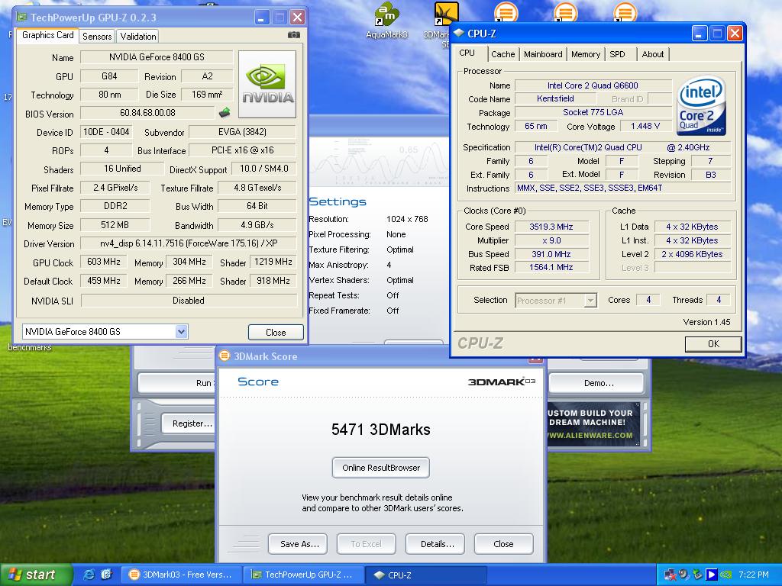This screenshot has width=782, height=586.
Task: Click the Core Speed 3519.3 MHz value
Action: click(x=551, y=226)
